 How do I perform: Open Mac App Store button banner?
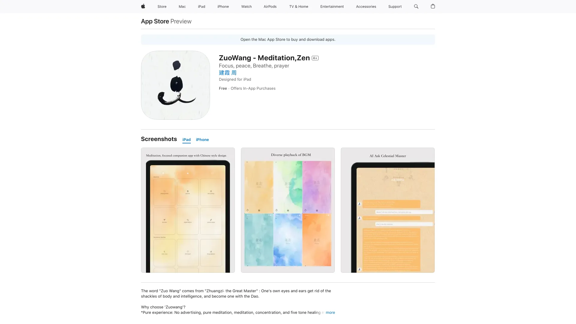288,40
